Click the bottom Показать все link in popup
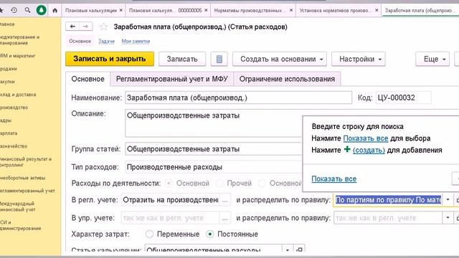The width and height of the screenshot is (459, 258). point(334,178)
